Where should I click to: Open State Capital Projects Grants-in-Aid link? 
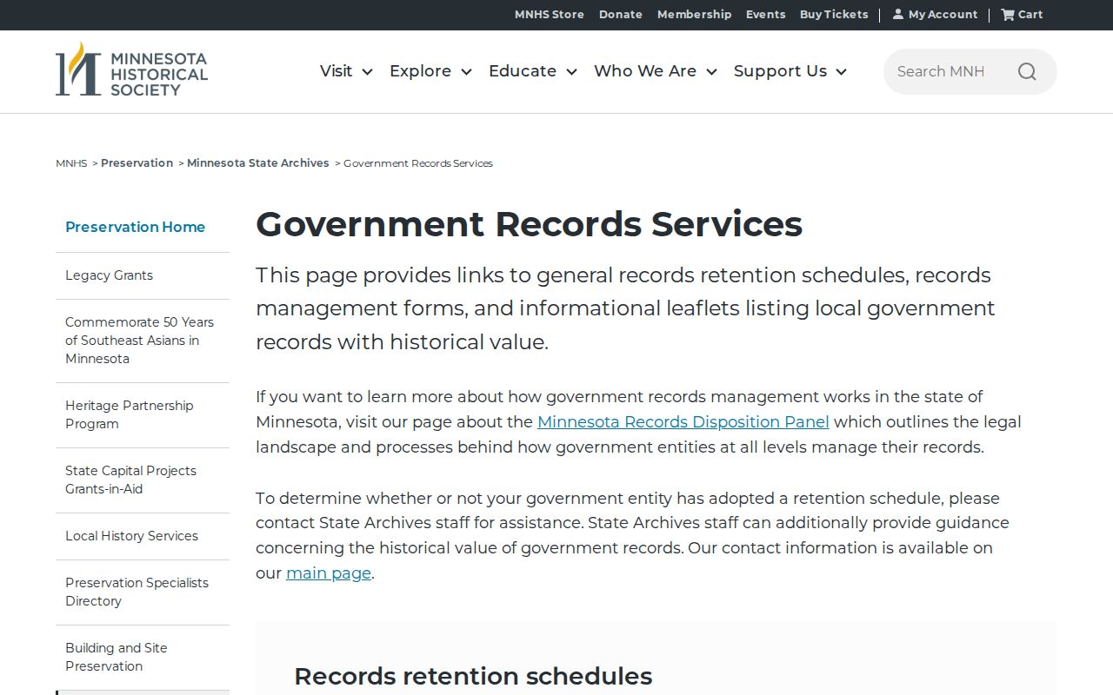(130, 480)
